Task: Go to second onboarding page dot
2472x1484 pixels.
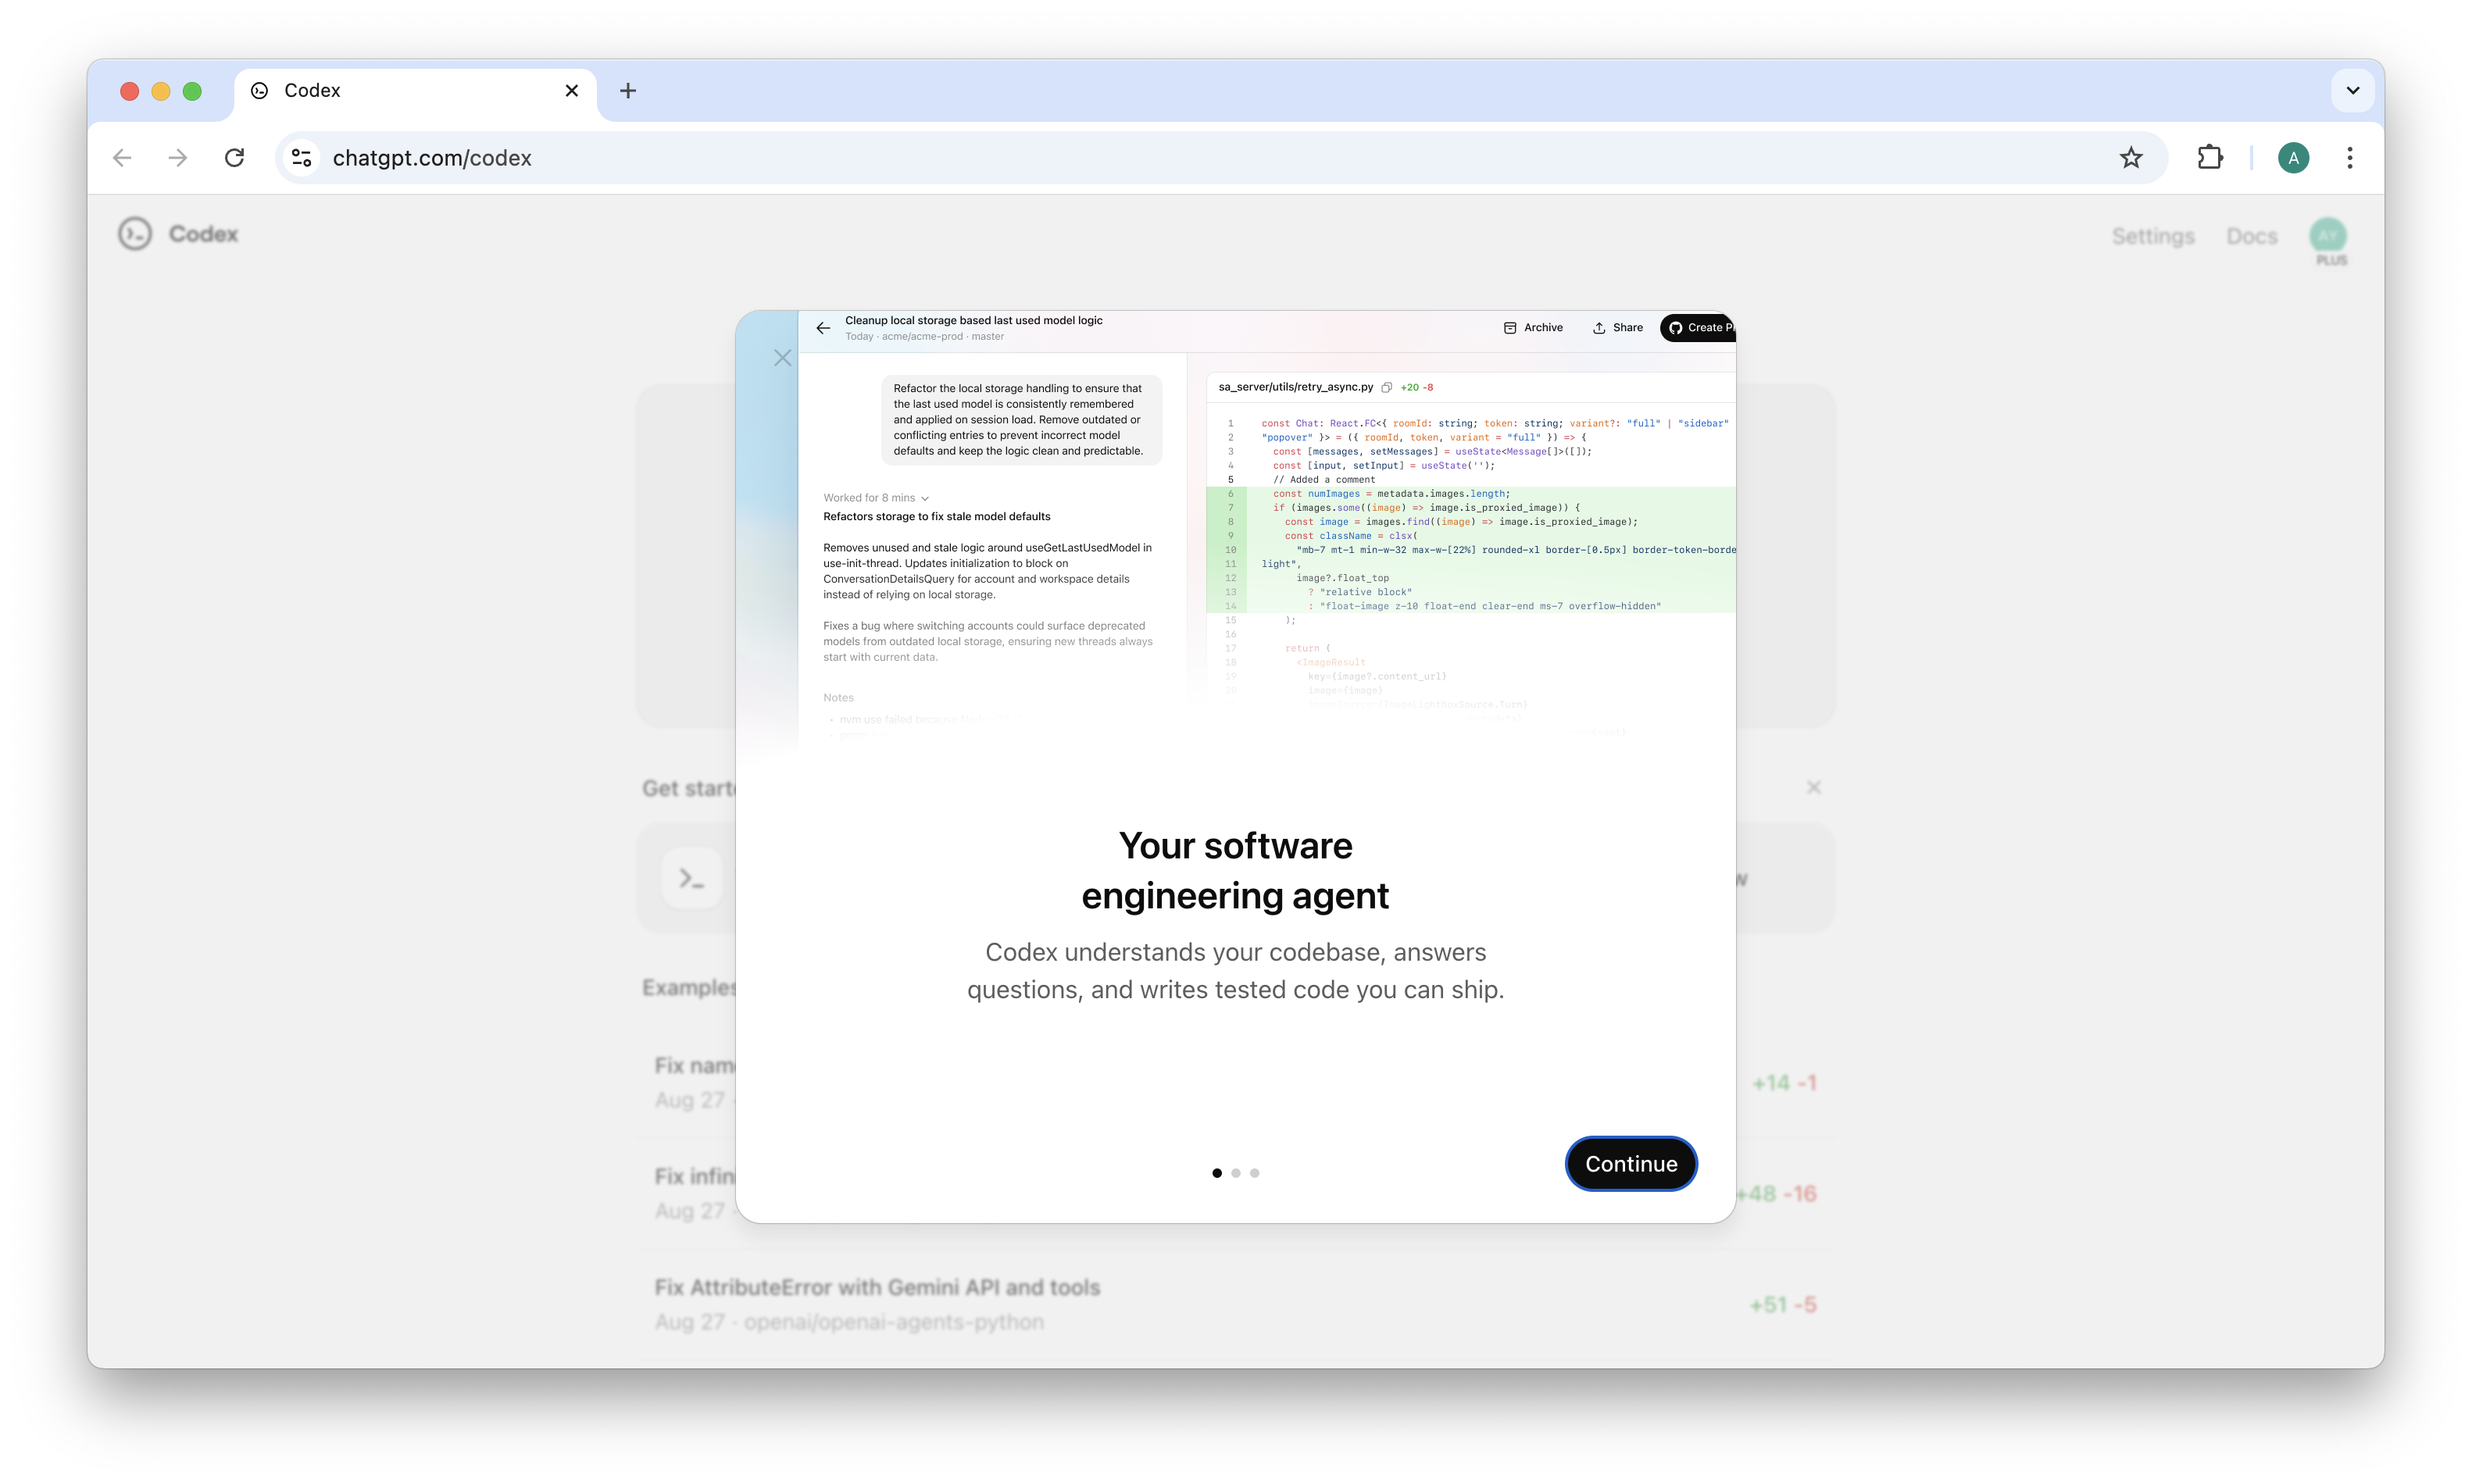Action: pyautogui.click(x=1236, y=1173)
